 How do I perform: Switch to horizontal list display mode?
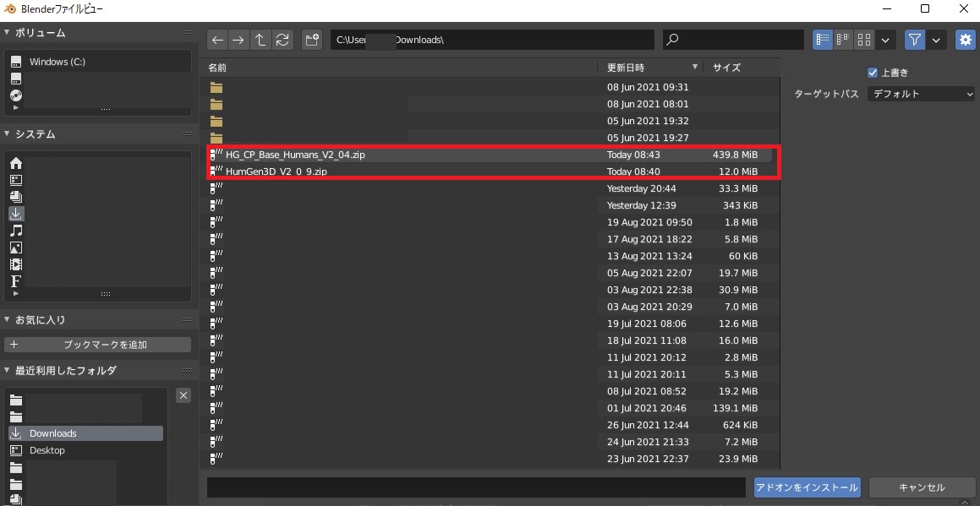click(x=843, y=40)
